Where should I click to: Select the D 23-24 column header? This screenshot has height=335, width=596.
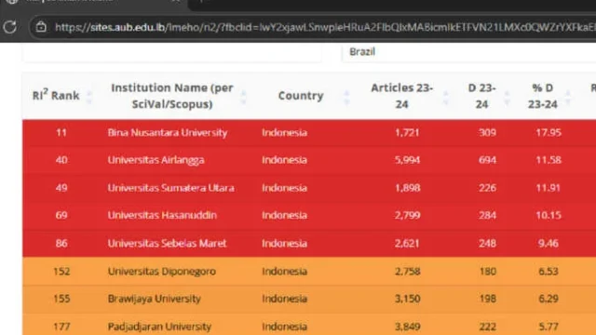(481, 96)
